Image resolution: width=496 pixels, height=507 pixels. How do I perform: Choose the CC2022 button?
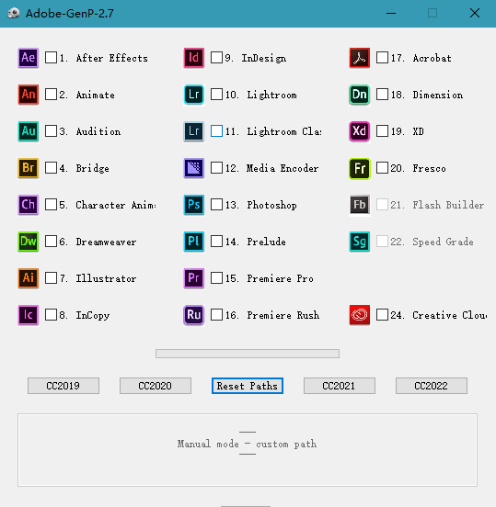pos(432,386)
